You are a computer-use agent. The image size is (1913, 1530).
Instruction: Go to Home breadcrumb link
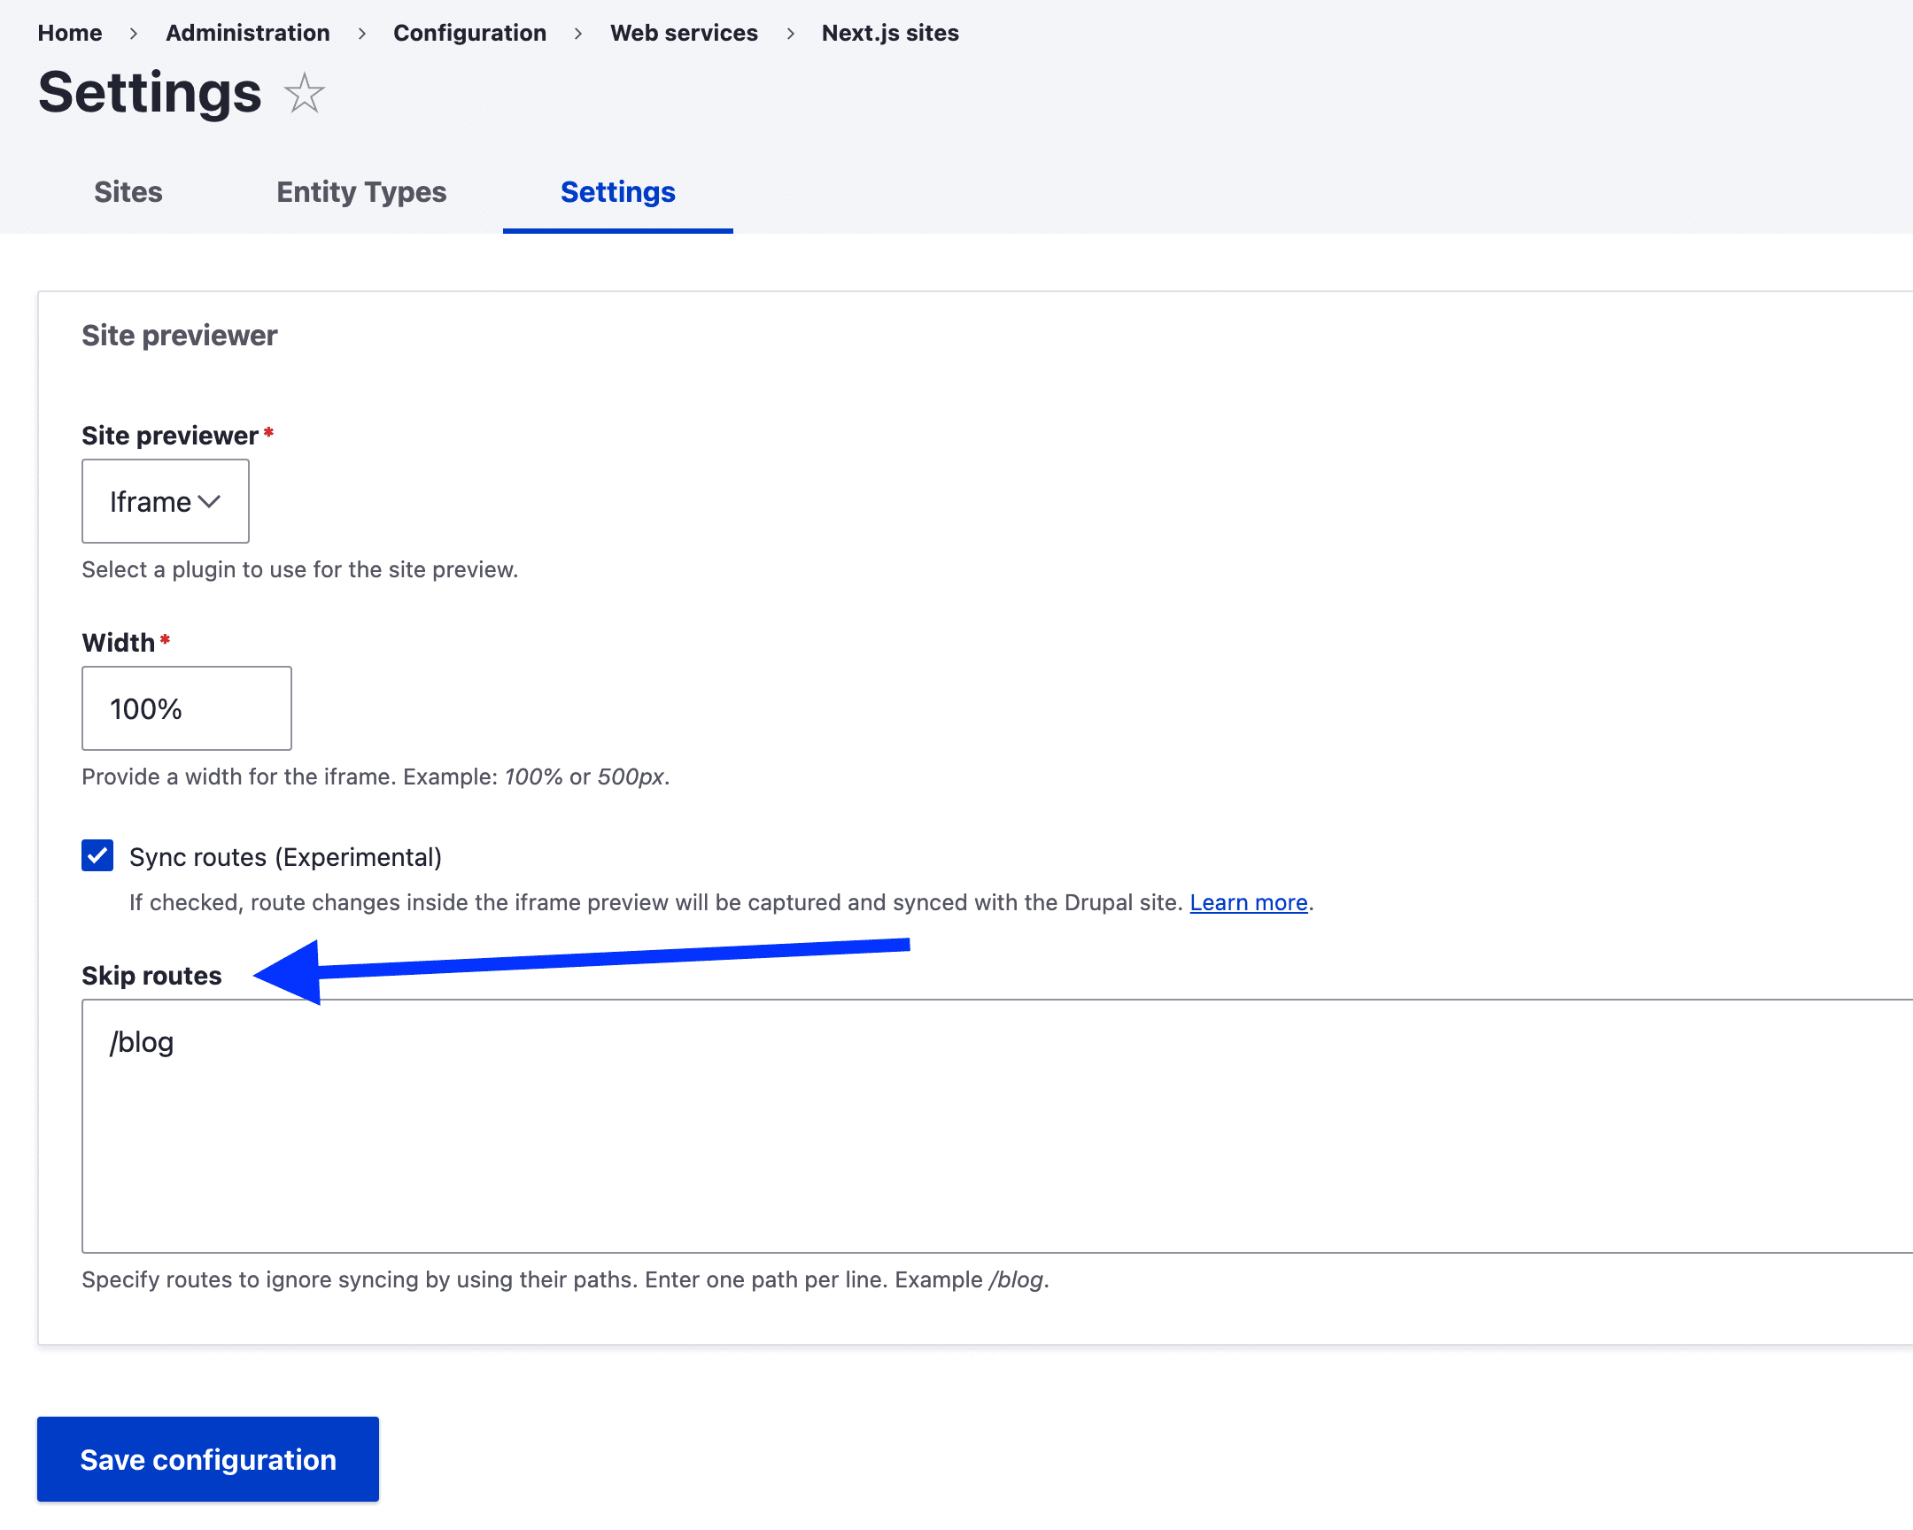click(69, 33)
